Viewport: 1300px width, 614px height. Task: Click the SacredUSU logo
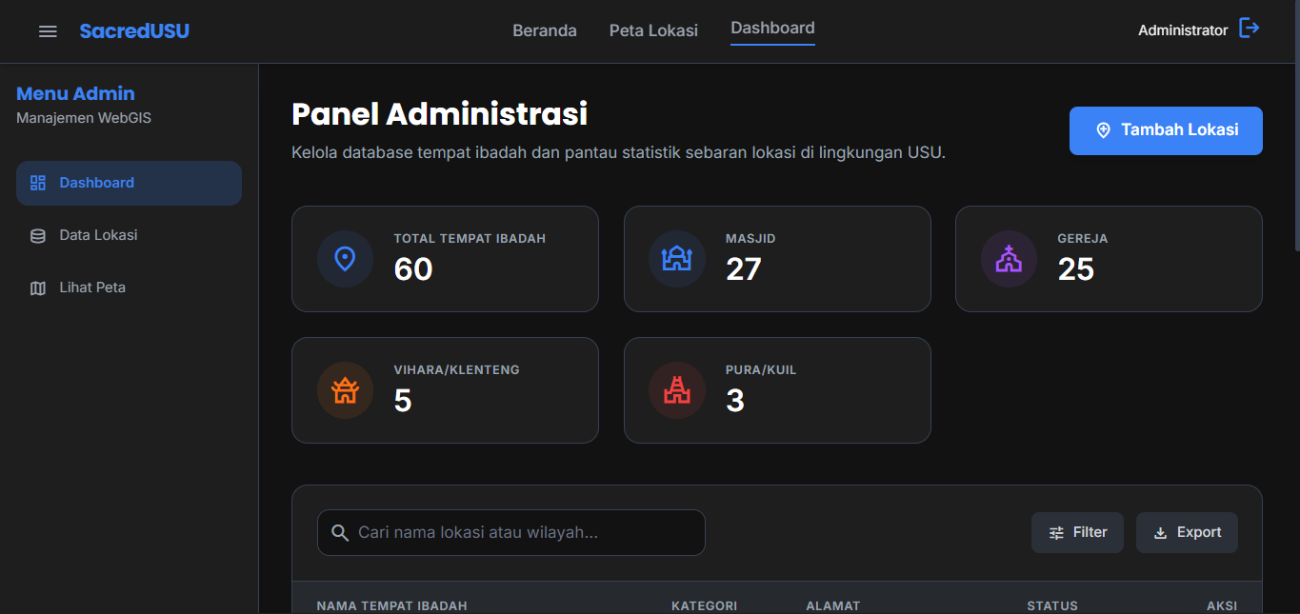tap(134, 31)
